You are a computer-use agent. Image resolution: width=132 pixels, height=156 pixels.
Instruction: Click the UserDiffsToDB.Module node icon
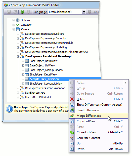[22, 97]
